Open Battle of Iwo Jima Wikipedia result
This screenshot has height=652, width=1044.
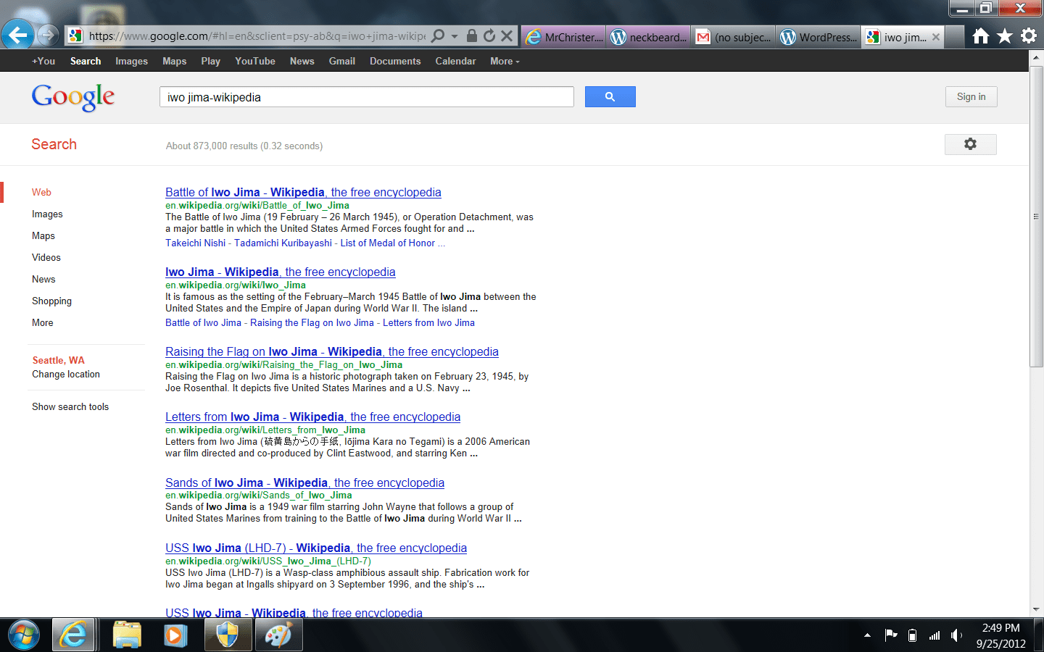pyautogui.click(x=303, y=192)
